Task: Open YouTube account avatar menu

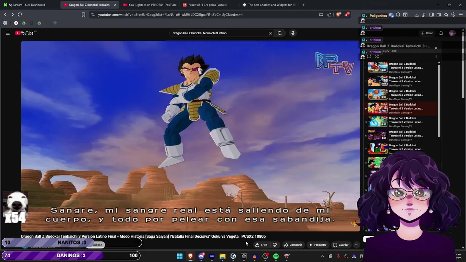Action: click(x=452, y=33)
